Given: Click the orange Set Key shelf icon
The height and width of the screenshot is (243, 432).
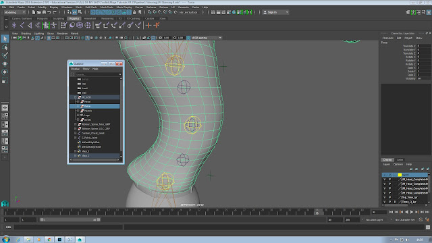Looking at the screenshot, I should click(148, 26).
